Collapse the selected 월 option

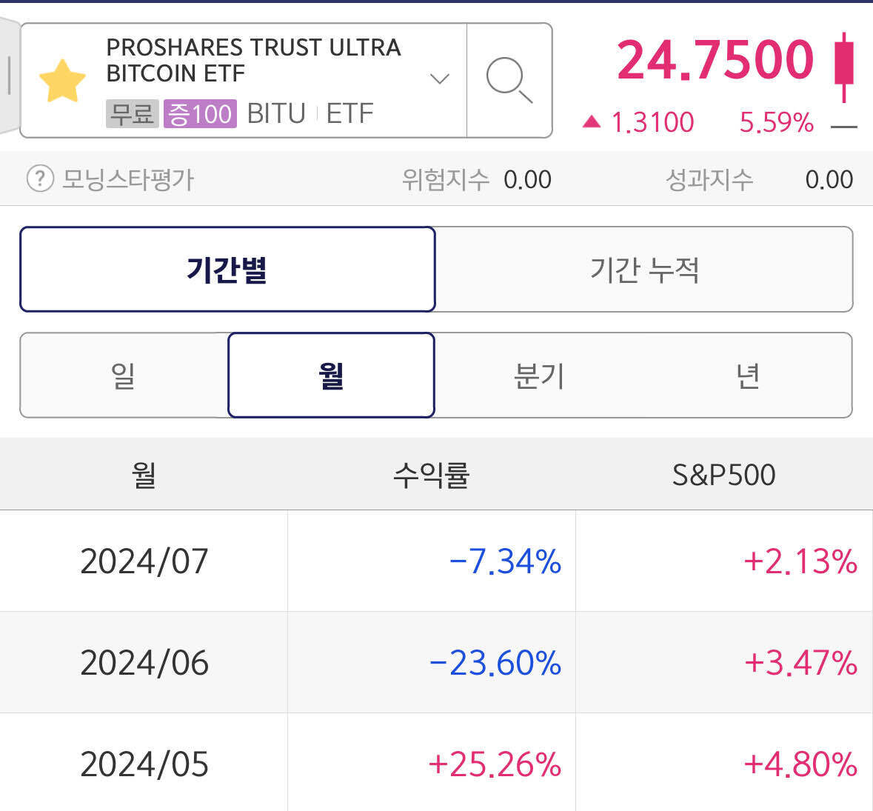[331, 376]
